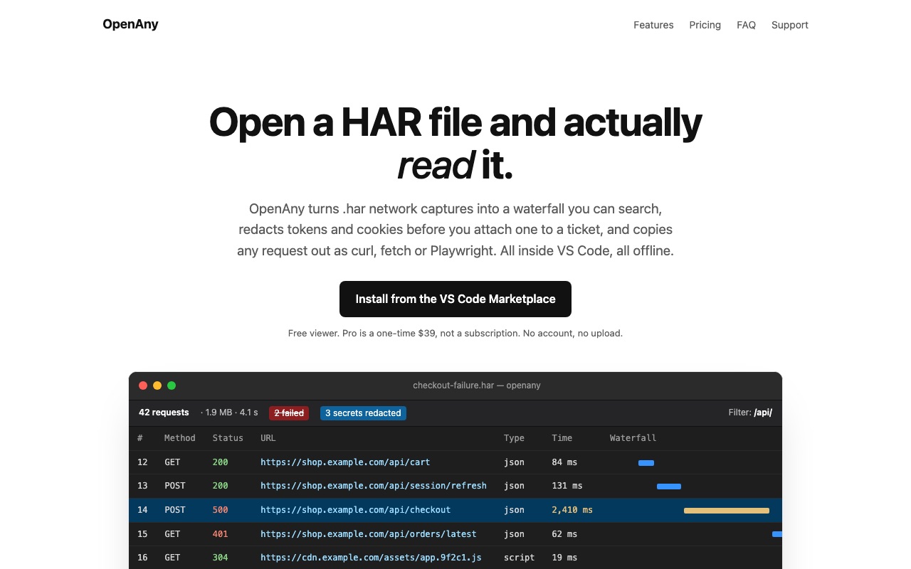This screenshot has height=569, width=911.
Task: Click the 2,410 ms time value
Action: point(572,510)
